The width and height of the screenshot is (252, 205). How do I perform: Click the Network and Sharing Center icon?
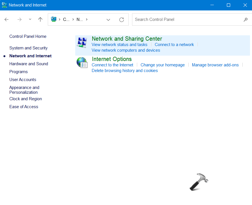point(82,43)
